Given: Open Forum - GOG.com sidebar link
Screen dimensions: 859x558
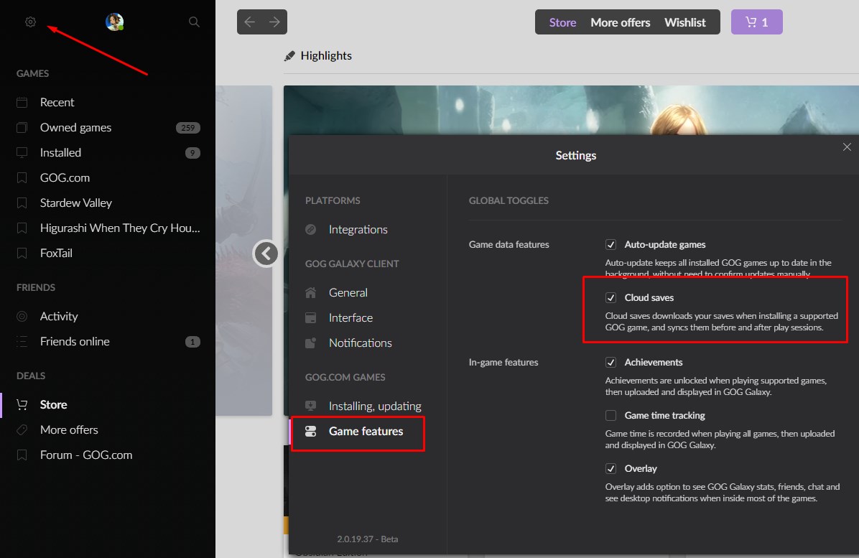Looking at the screenshot, I should (x=86, y=455).
